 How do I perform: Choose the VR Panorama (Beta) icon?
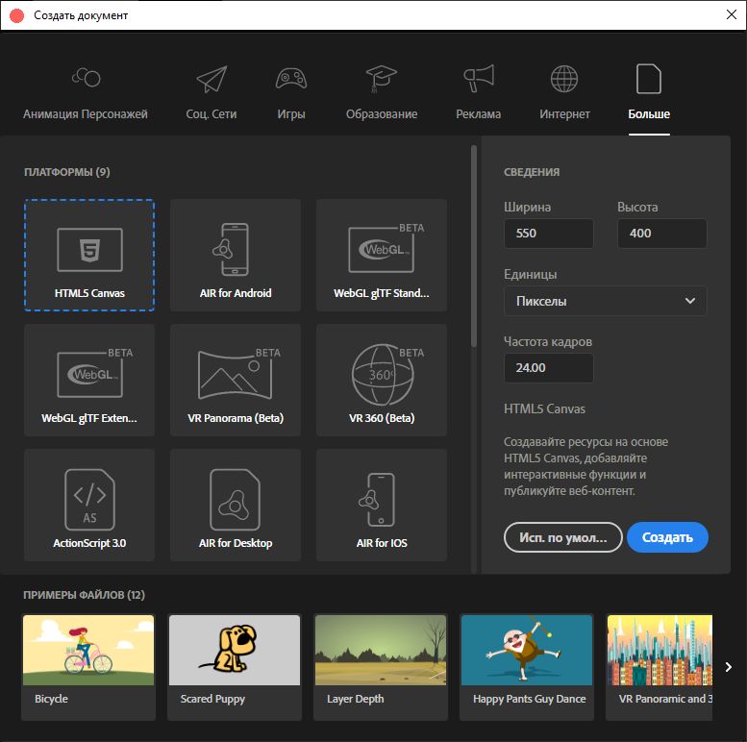point(238,374)
